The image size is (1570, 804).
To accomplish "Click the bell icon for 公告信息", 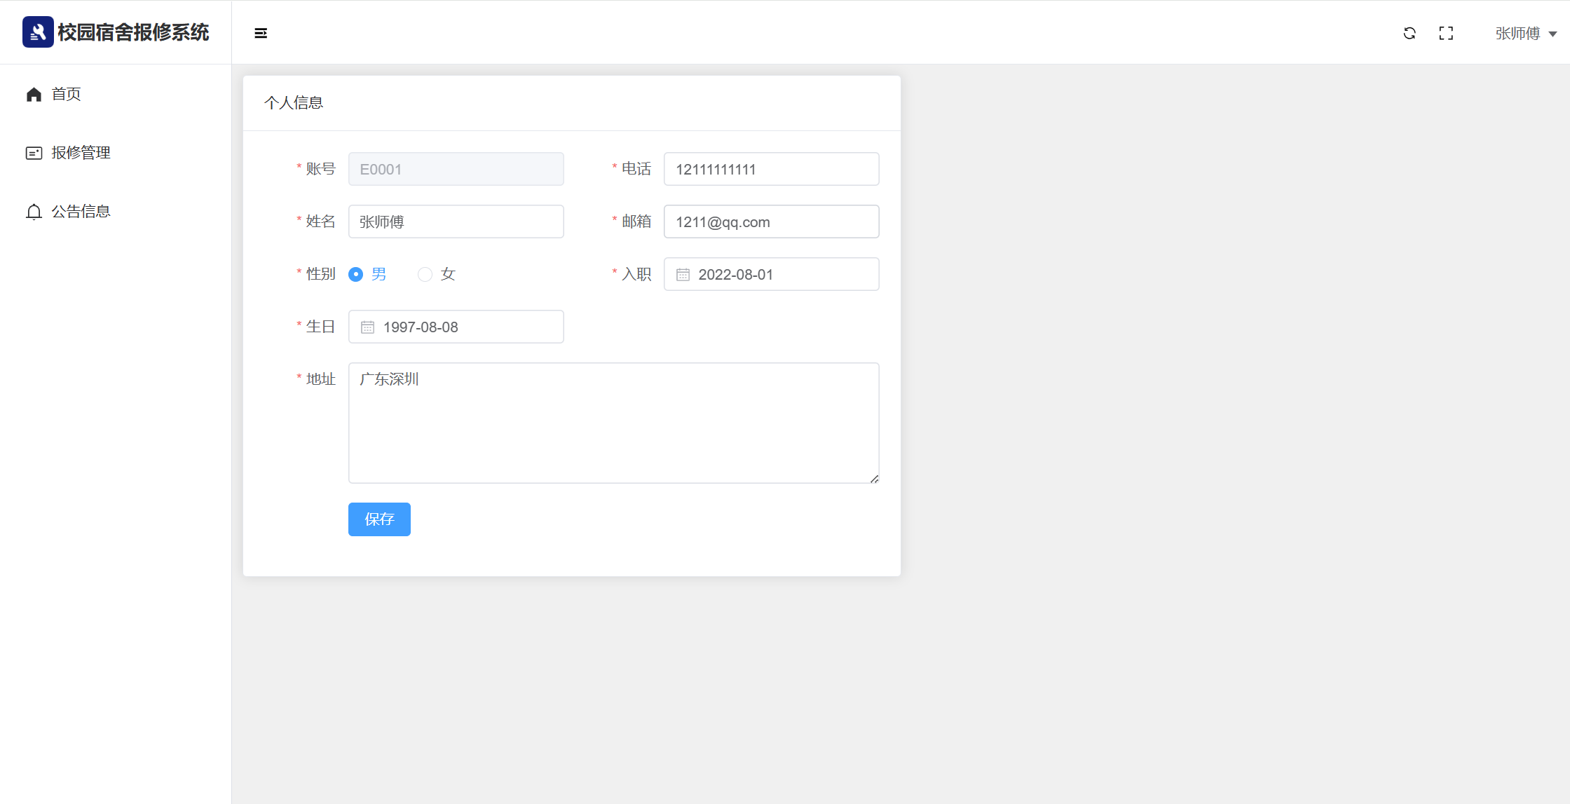I will tap(34, 212).
